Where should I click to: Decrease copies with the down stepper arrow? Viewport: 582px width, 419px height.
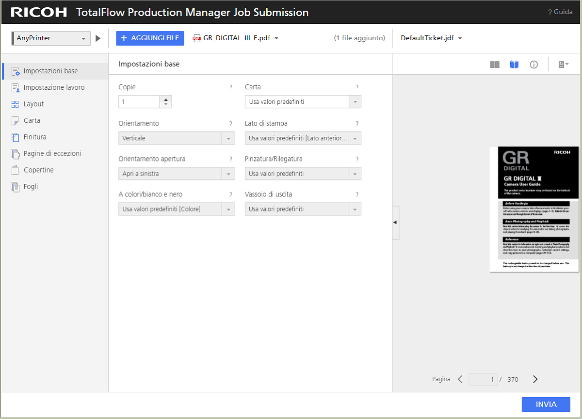point(166,105)
